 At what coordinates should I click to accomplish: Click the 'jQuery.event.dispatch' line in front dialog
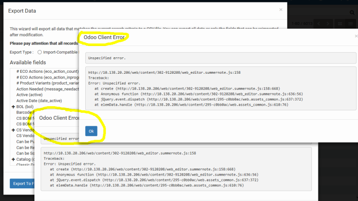[199, 99]
